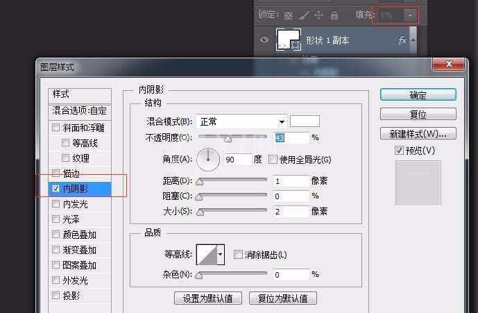478x313 pixels.
Task: Click the 阻塞 value field showing 0
Action: [x=291, y=196]
